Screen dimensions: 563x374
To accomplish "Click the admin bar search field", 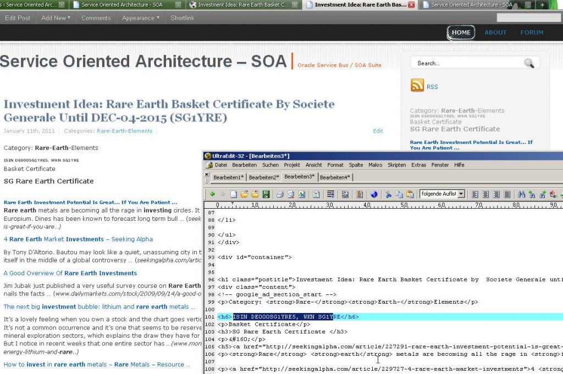I will tap(528, 17).
